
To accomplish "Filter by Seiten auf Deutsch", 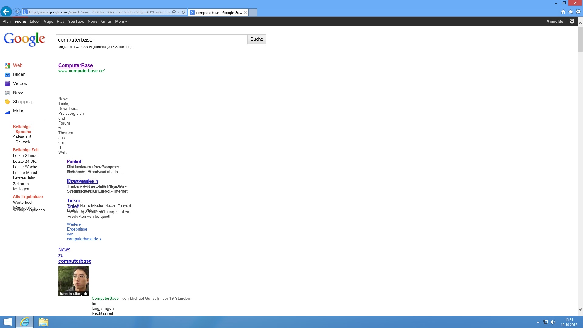I will (22, 139).
